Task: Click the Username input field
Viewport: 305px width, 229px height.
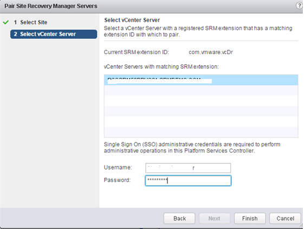Action: coord(188,168)
